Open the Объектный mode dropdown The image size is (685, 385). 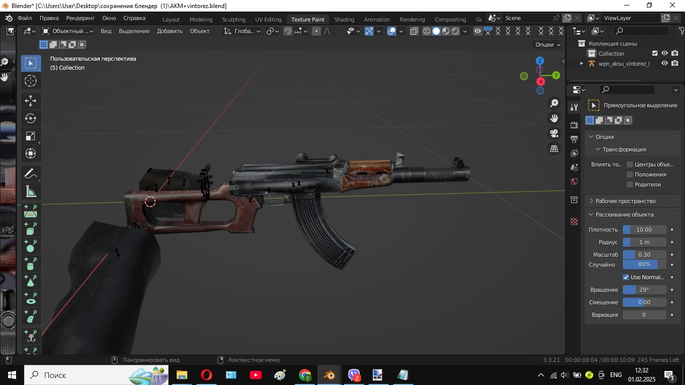[68, 31]
